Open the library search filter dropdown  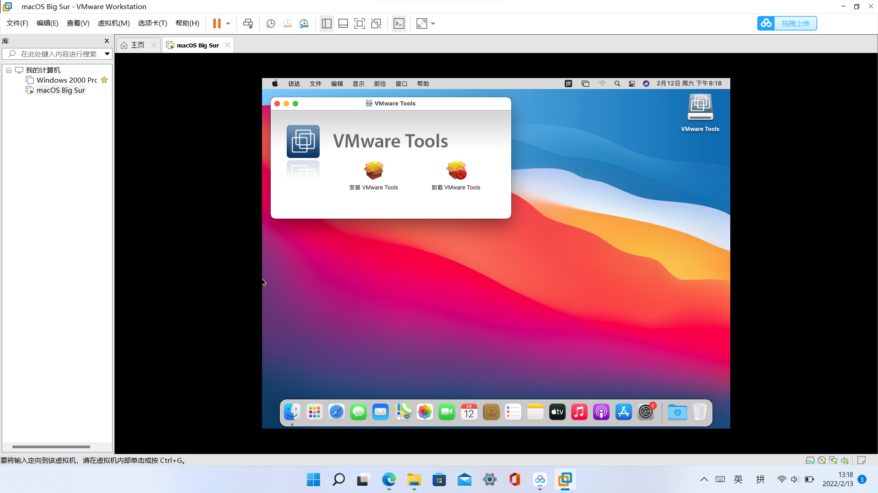107,54
